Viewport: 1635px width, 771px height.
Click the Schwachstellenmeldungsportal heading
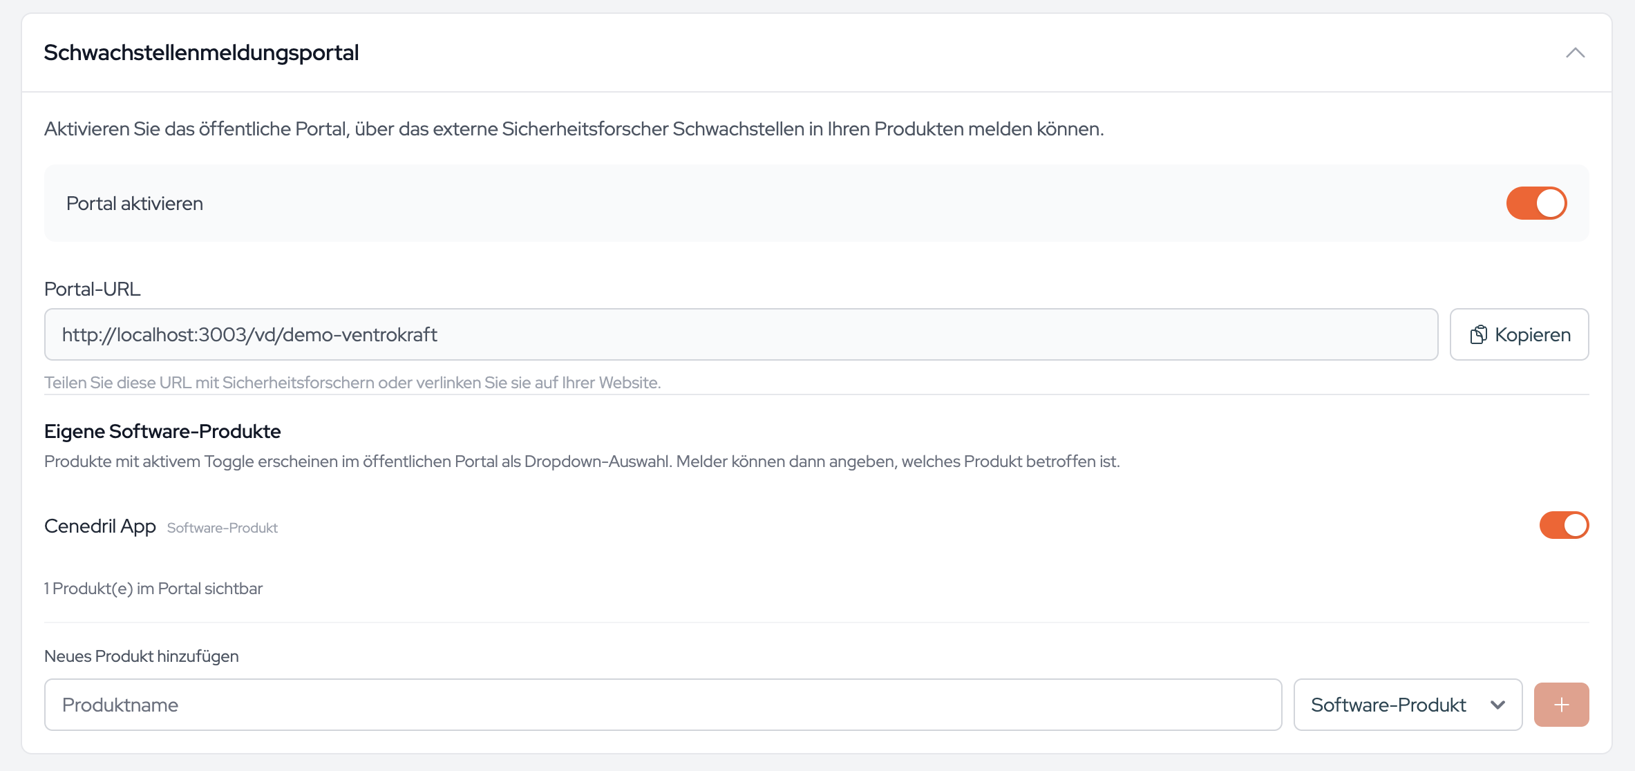[x=201, y=53]
